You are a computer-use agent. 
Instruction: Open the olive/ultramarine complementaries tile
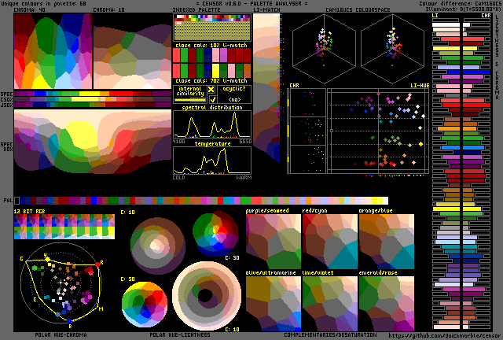pos(274,304)
